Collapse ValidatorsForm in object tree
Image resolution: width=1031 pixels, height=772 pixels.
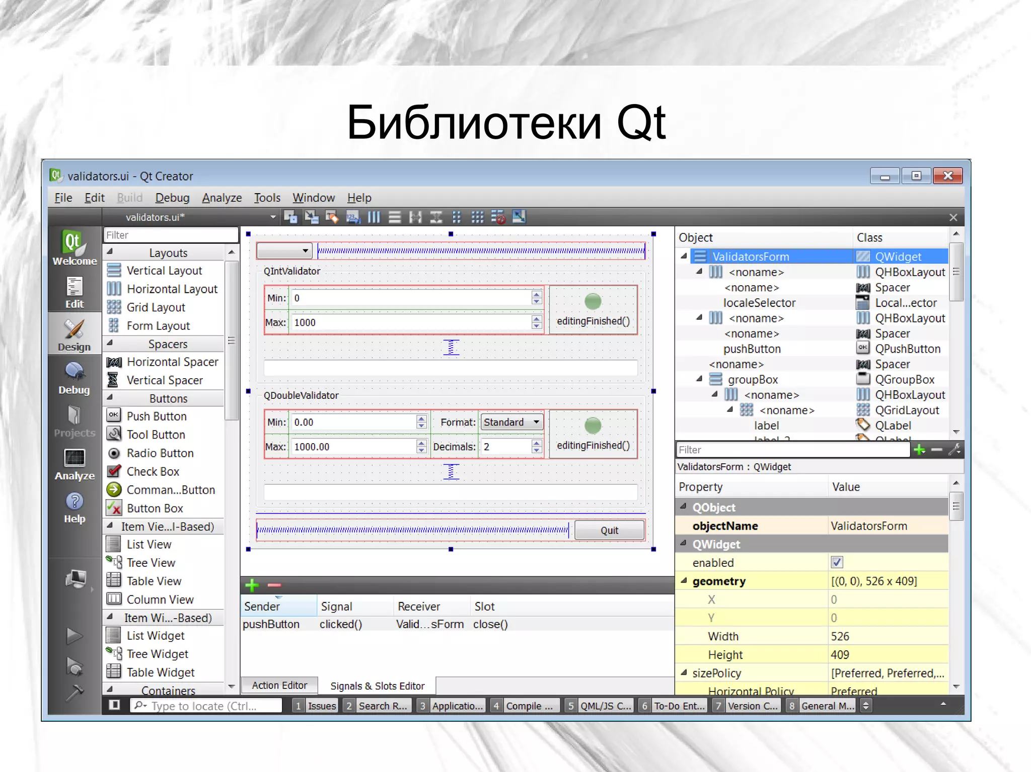[684, 256]
